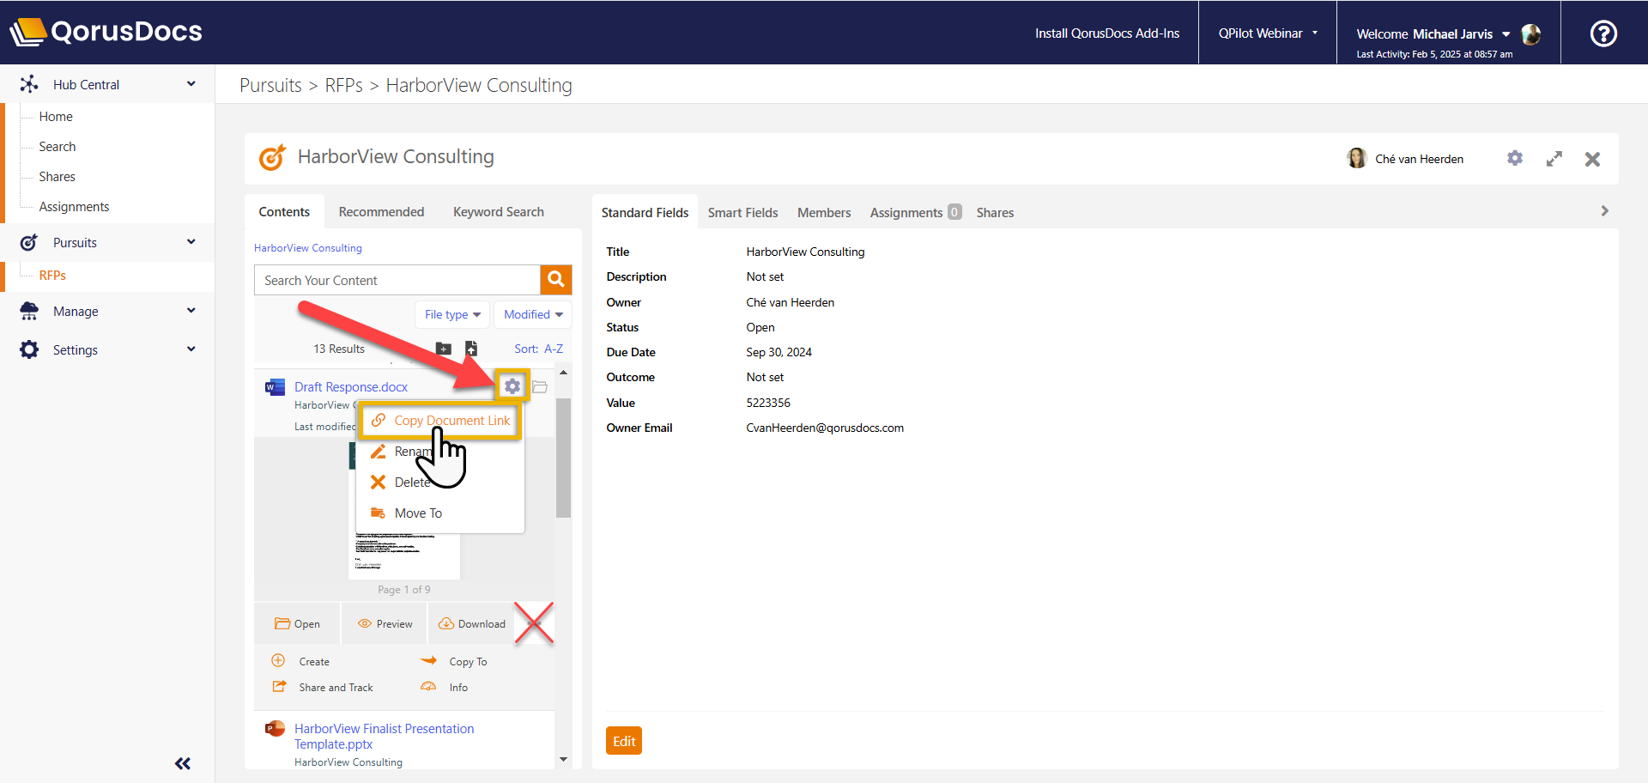Click the new folder icon
The image size is (1648, 783).
[443, 349]
